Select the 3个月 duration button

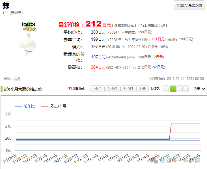pyautogui.click(x=112, y=89)
